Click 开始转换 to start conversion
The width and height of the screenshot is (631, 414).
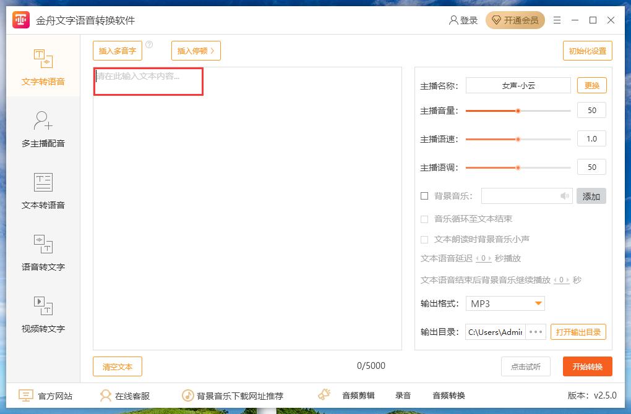pyautogui.click(x=588, y=366)
